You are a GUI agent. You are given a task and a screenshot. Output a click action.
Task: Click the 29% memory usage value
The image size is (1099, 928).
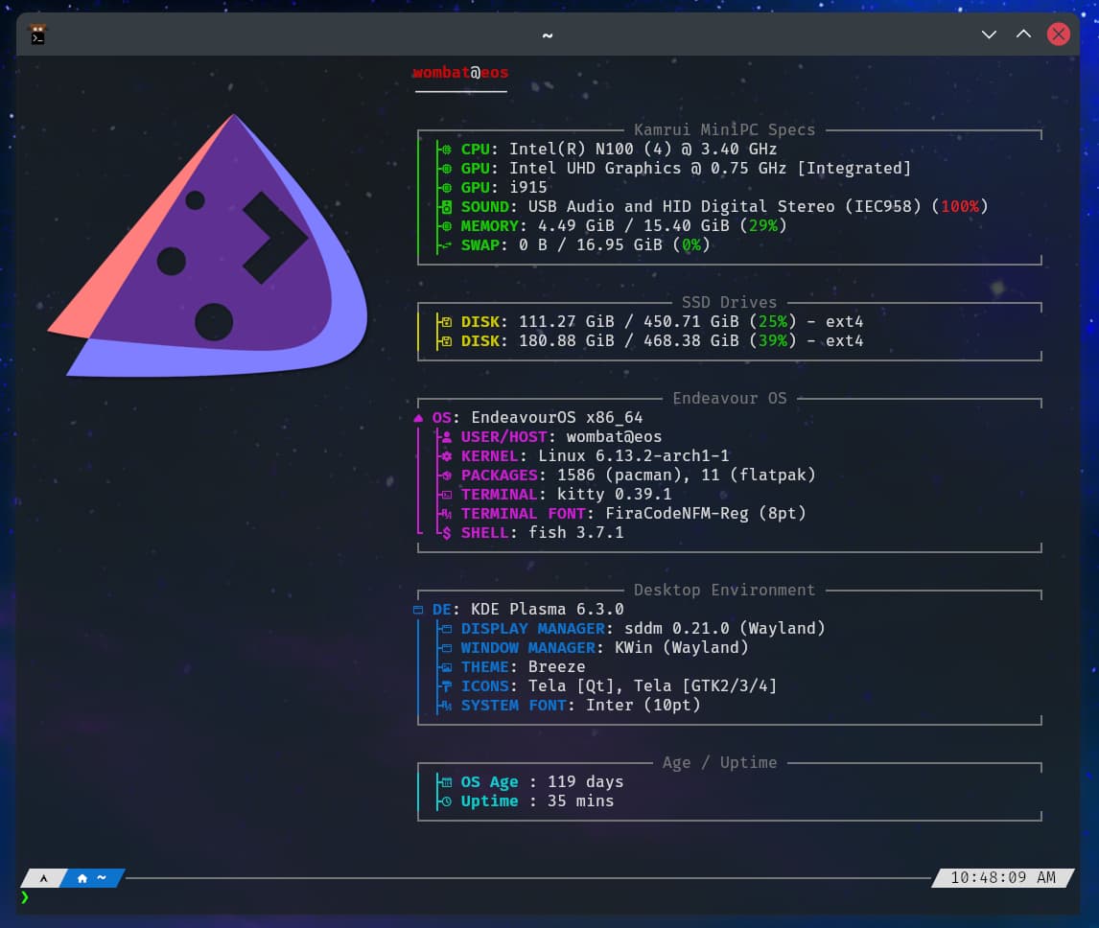[763, 225]
